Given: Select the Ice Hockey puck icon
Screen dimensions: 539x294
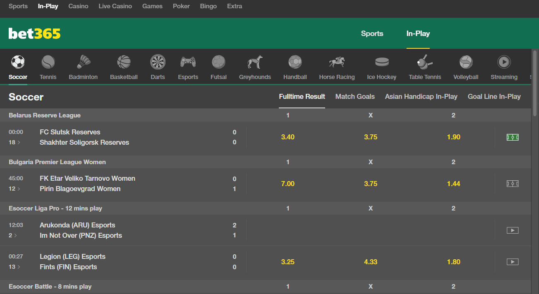Looking at the screenshot, I should coord(381,62).
